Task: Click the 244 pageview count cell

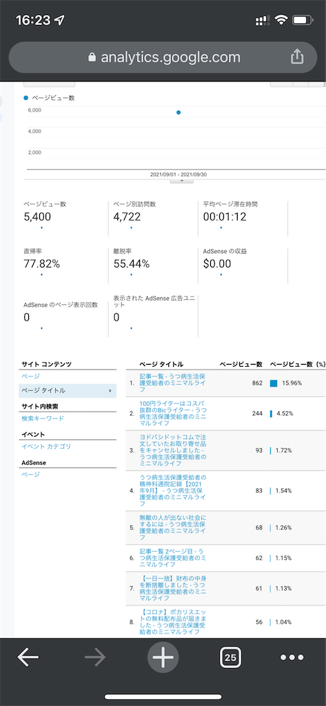Action: coord(257,414)
